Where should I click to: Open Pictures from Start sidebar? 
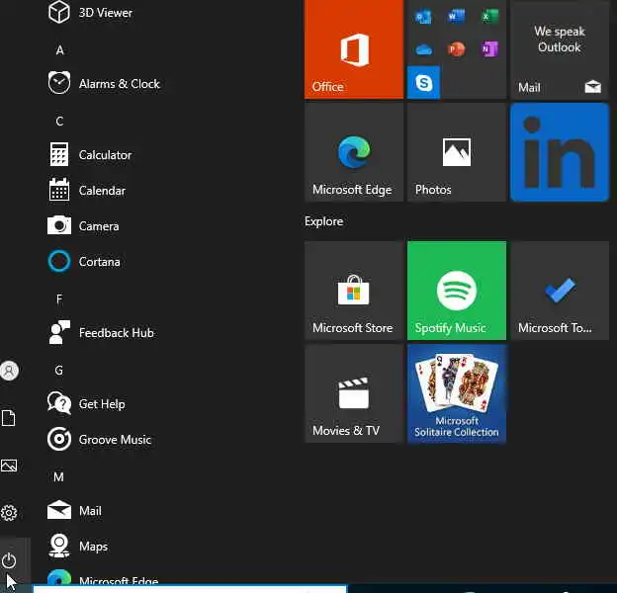point(9,466)
